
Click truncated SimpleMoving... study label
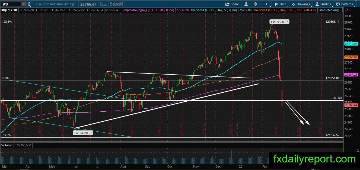[330, 10]
